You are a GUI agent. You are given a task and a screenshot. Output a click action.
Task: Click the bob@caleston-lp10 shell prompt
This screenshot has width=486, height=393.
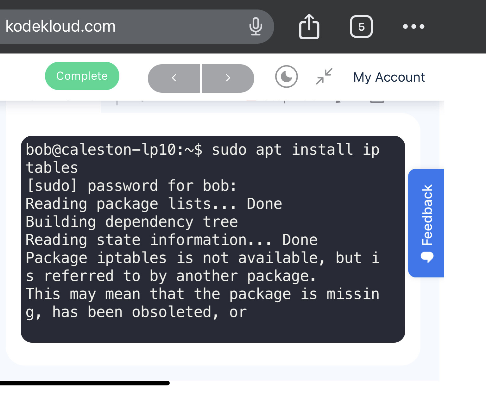coord(114,150)
